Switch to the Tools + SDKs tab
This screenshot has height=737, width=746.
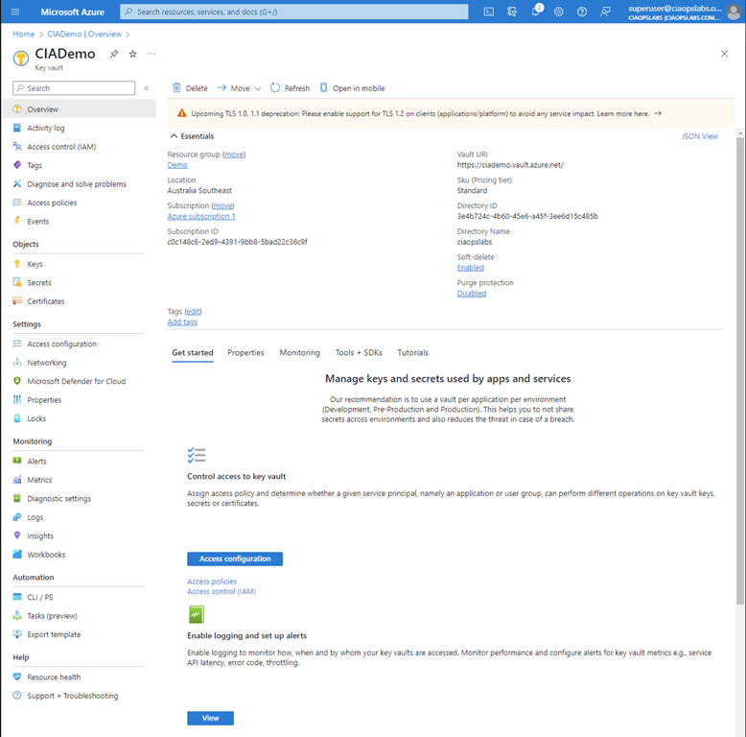pos(359,353)
